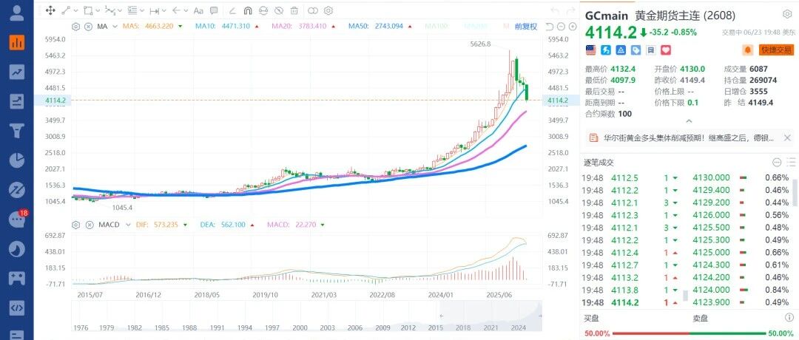
Task: Dismiss the news banner with X
Action: coord(789,137)
